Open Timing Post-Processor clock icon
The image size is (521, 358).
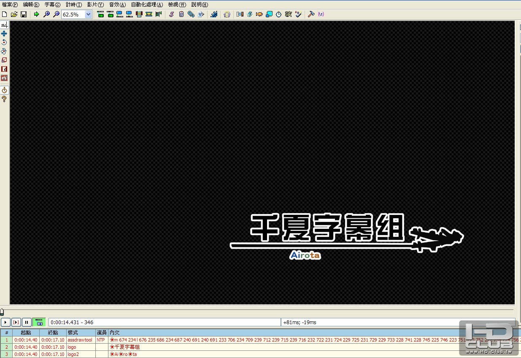(278, 14)
